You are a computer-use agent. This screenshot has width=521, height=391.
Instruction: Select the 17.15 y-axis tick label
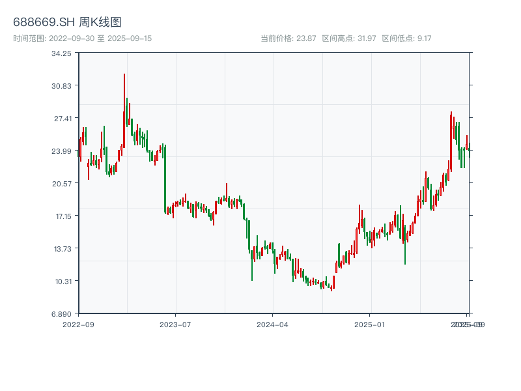pos(62,216)
